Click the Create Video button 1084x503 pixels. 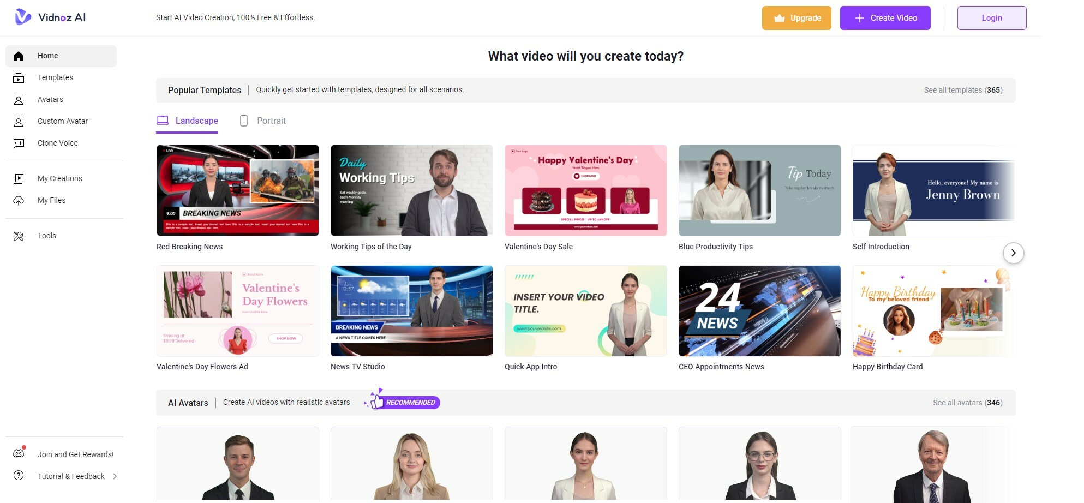coord(885,18)
